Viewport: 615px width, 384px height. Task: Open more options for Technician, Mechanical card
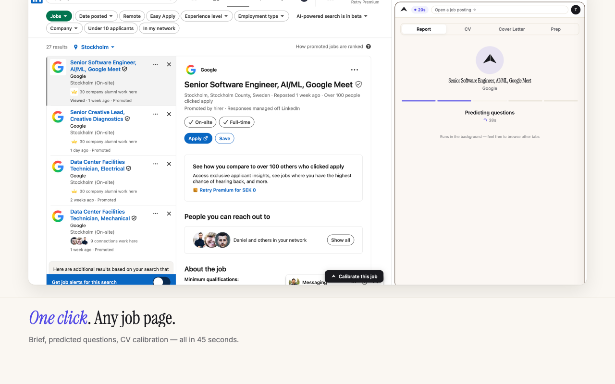tap(155, 214)
